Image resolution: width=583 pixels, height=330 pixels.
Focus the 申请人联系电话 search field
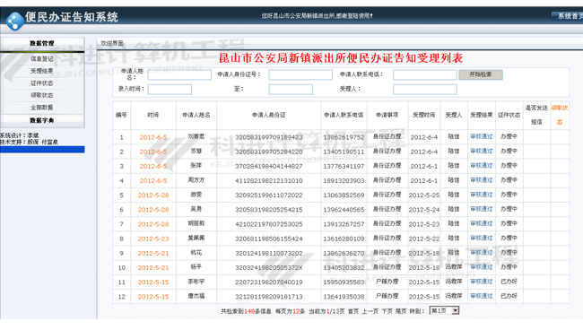[x=425, y=74]
